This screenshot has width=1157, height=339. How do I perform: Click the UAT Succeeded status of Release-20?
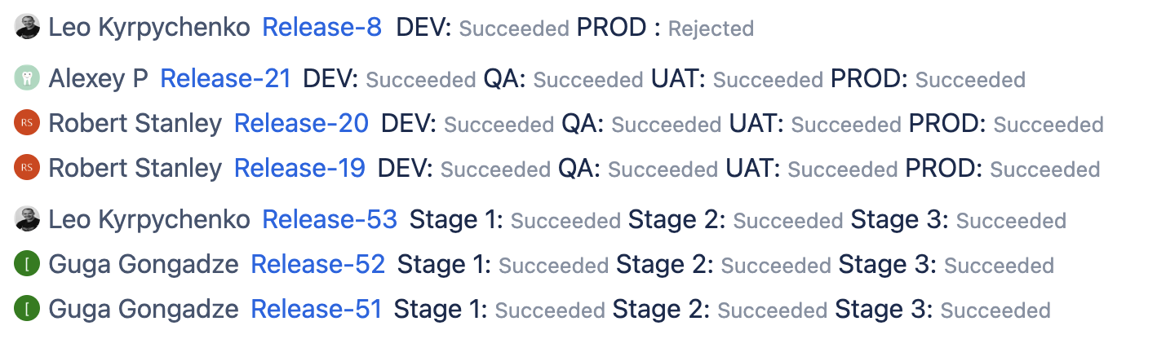(846, 125)
